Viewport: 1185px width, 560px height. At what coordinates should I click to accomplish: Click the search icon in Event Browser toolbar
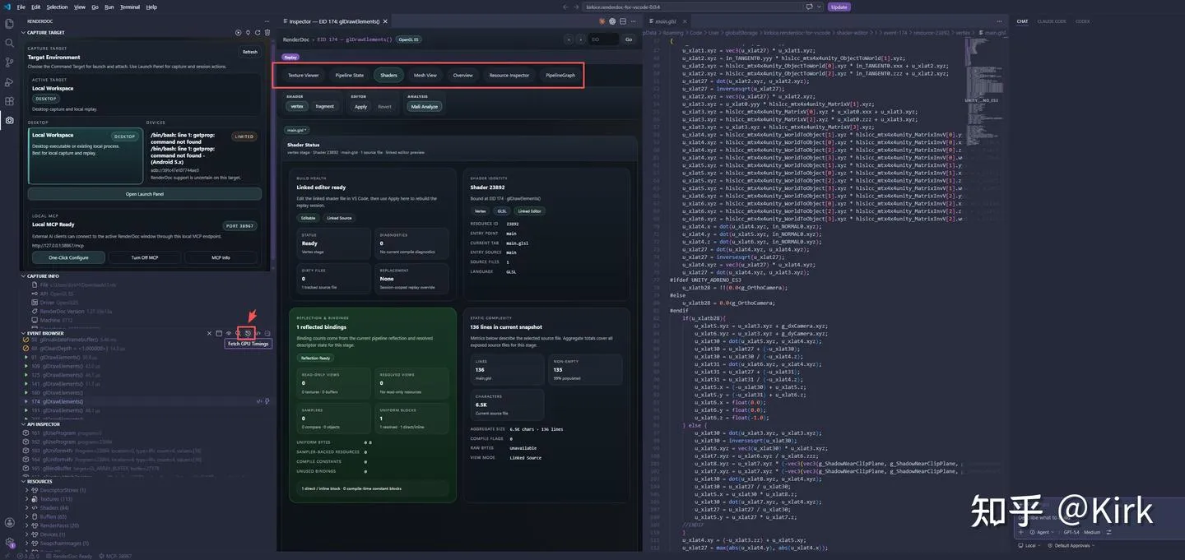click(x=238, y=333)
